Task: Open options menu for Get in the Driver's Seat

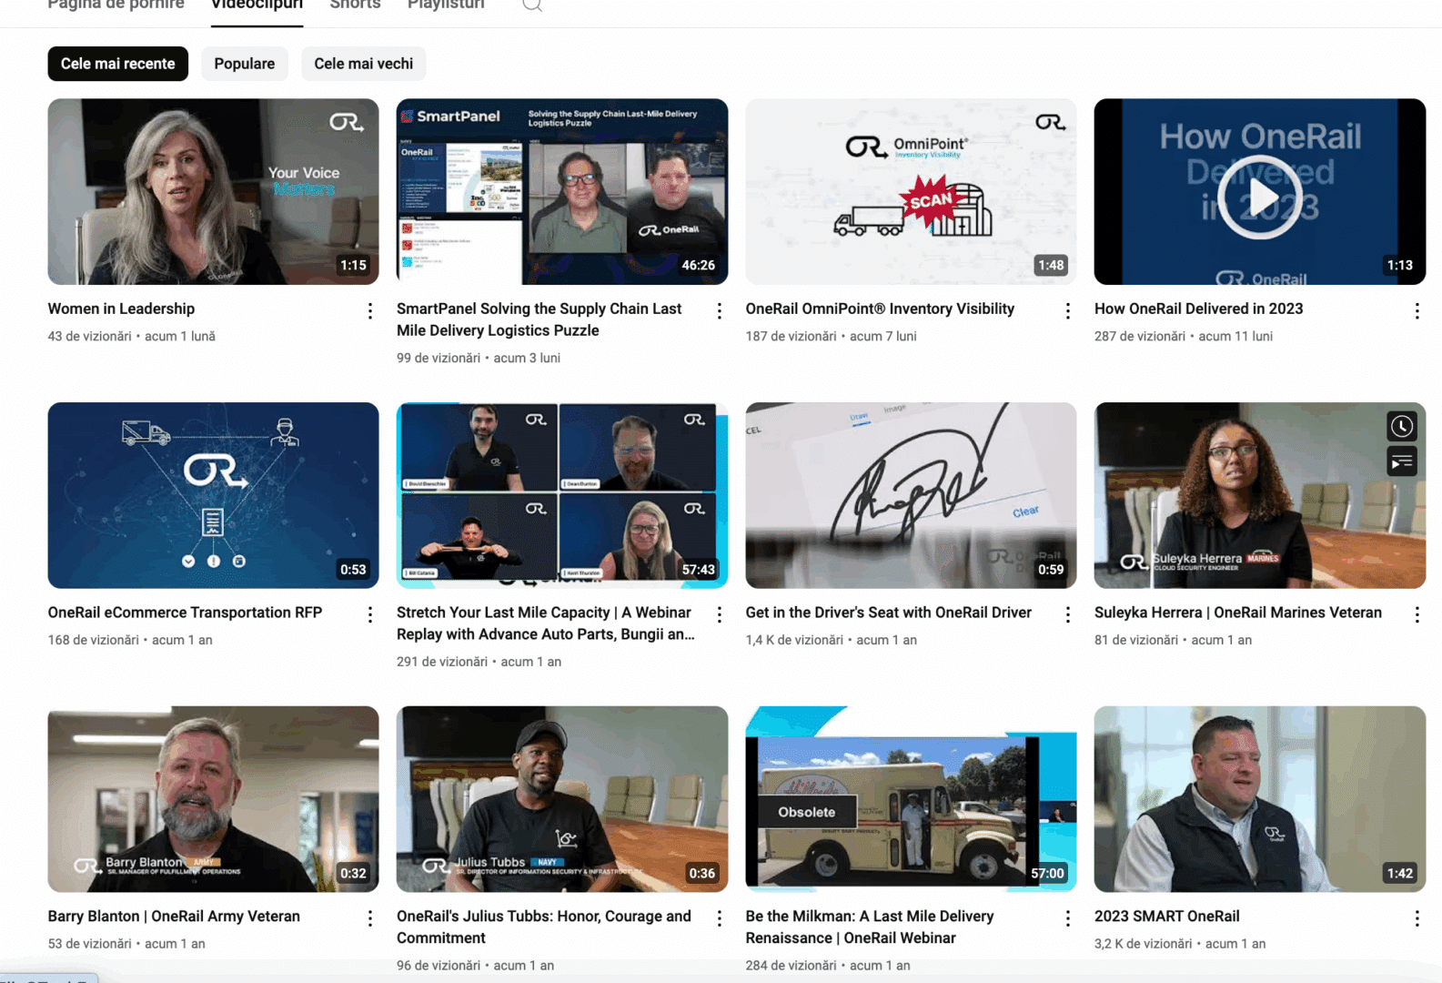Action: pyautogui.click(x=1068, y=615)
